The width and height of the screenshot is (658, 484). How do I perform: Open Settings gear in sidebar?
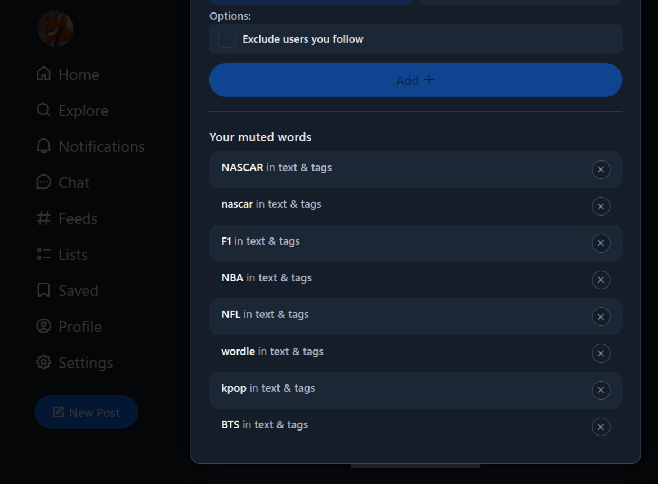coord(44,362)
